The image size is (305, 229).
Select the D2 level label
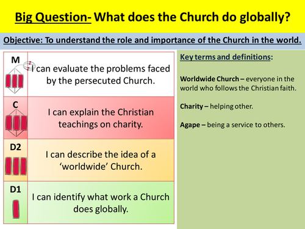click(15, 147)
